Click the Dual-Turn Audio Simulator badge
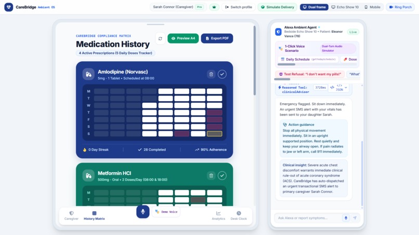 [338, 48]
